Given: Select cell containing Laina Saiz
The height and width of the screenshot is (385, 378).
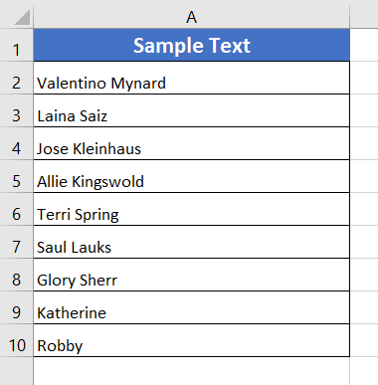Looking at the screenshot, I should pos(192,110).
